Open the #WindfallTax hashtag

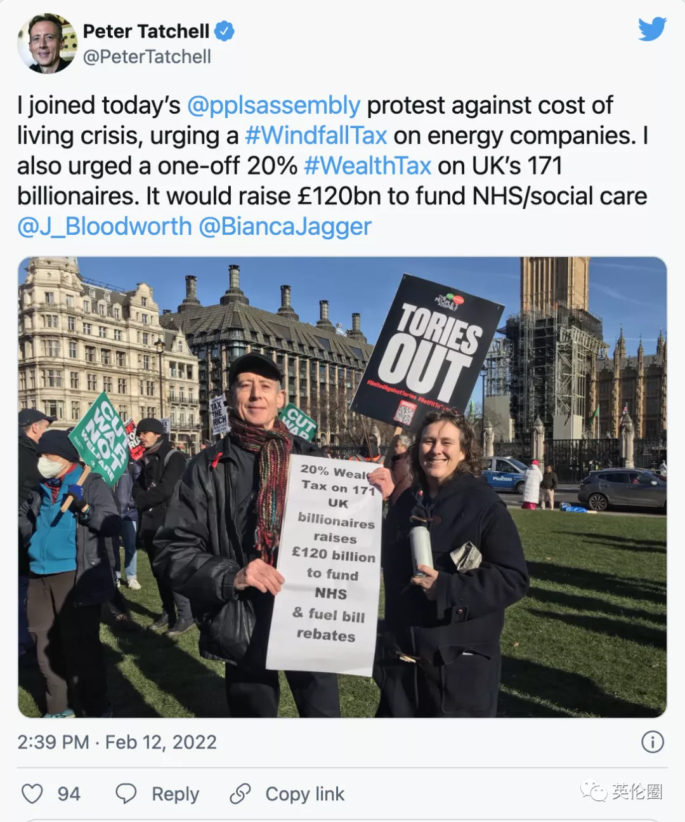click(316, 135)
